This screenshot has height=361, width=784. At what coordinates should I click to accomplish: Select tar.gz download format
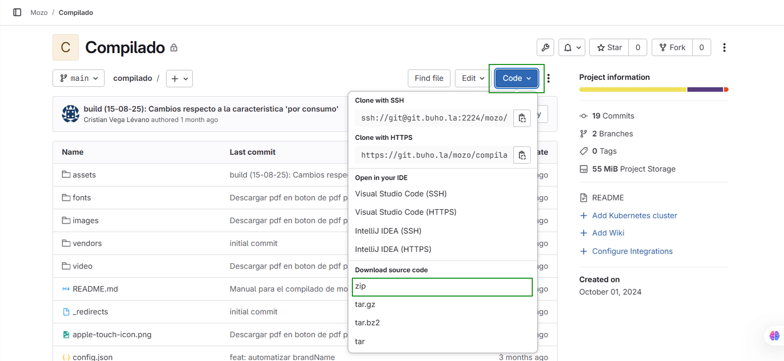pyautogui.click(x=365, y=304)
